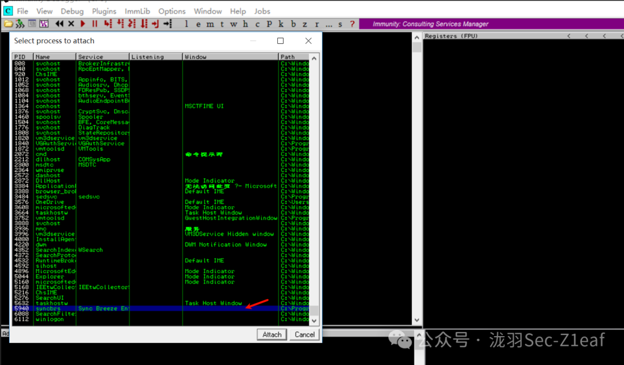The width and height of the screenshot is (624, 365).
Task: Open the Python shell toolbar icon
Action: (x=20, y=24)
